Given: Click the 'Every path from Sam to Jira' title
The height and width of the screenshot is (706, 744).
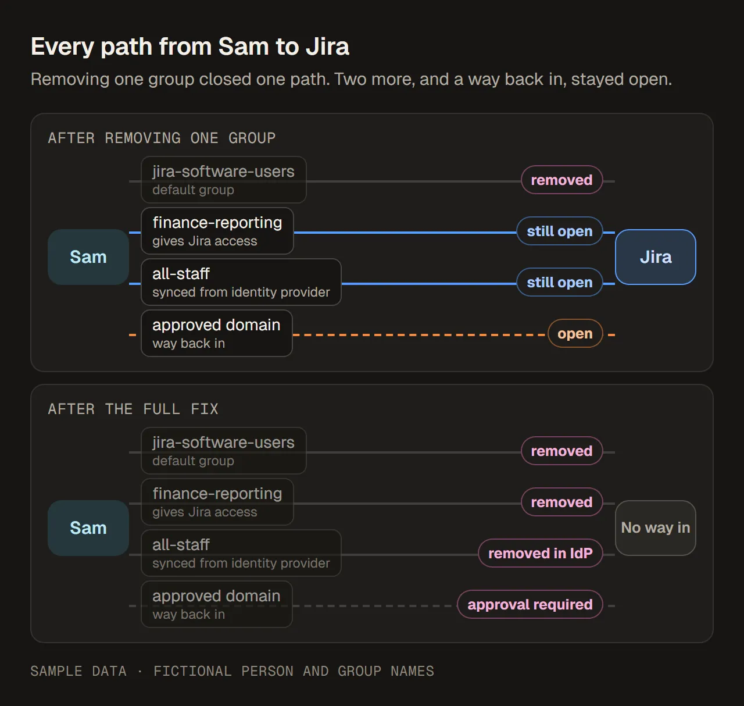Looking at the screenshot, I should tap(189, 47).
